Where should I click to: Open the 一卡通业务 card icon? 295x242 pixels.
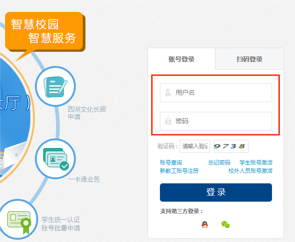[55, 159]
